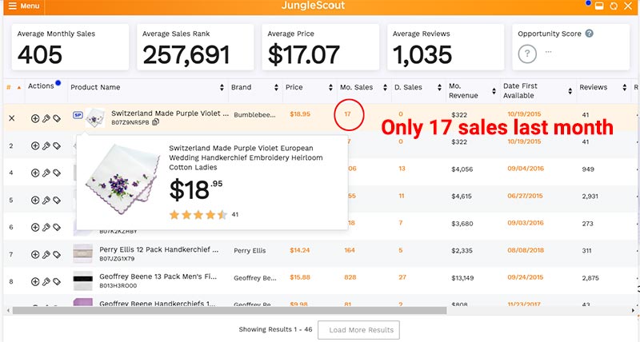Viewport: 640px width, 342px height.
Task: Click Showing Results 1 - 46 text
Action: 275,329
